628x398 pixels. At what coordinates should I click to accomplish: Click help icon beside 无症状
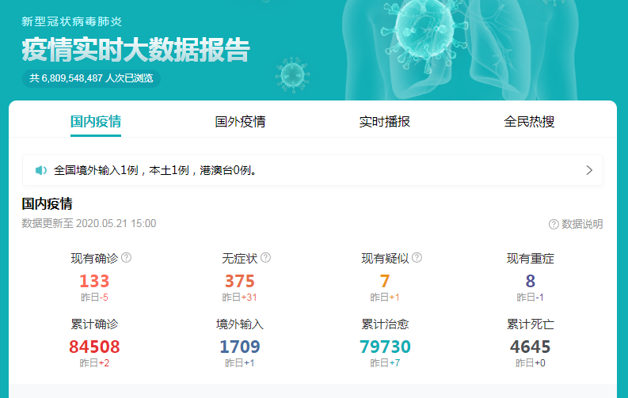point(266,258)
